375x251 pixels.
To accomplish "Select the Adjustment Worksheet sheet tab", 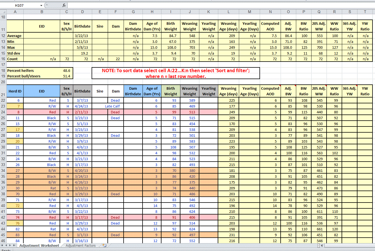I will [x=39, y=246].
